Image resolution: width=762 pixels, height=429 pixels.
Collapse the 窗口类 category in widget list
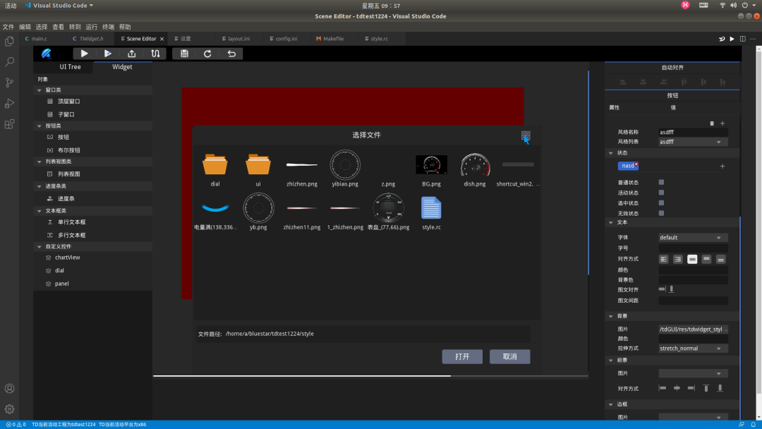click(39, 90)
